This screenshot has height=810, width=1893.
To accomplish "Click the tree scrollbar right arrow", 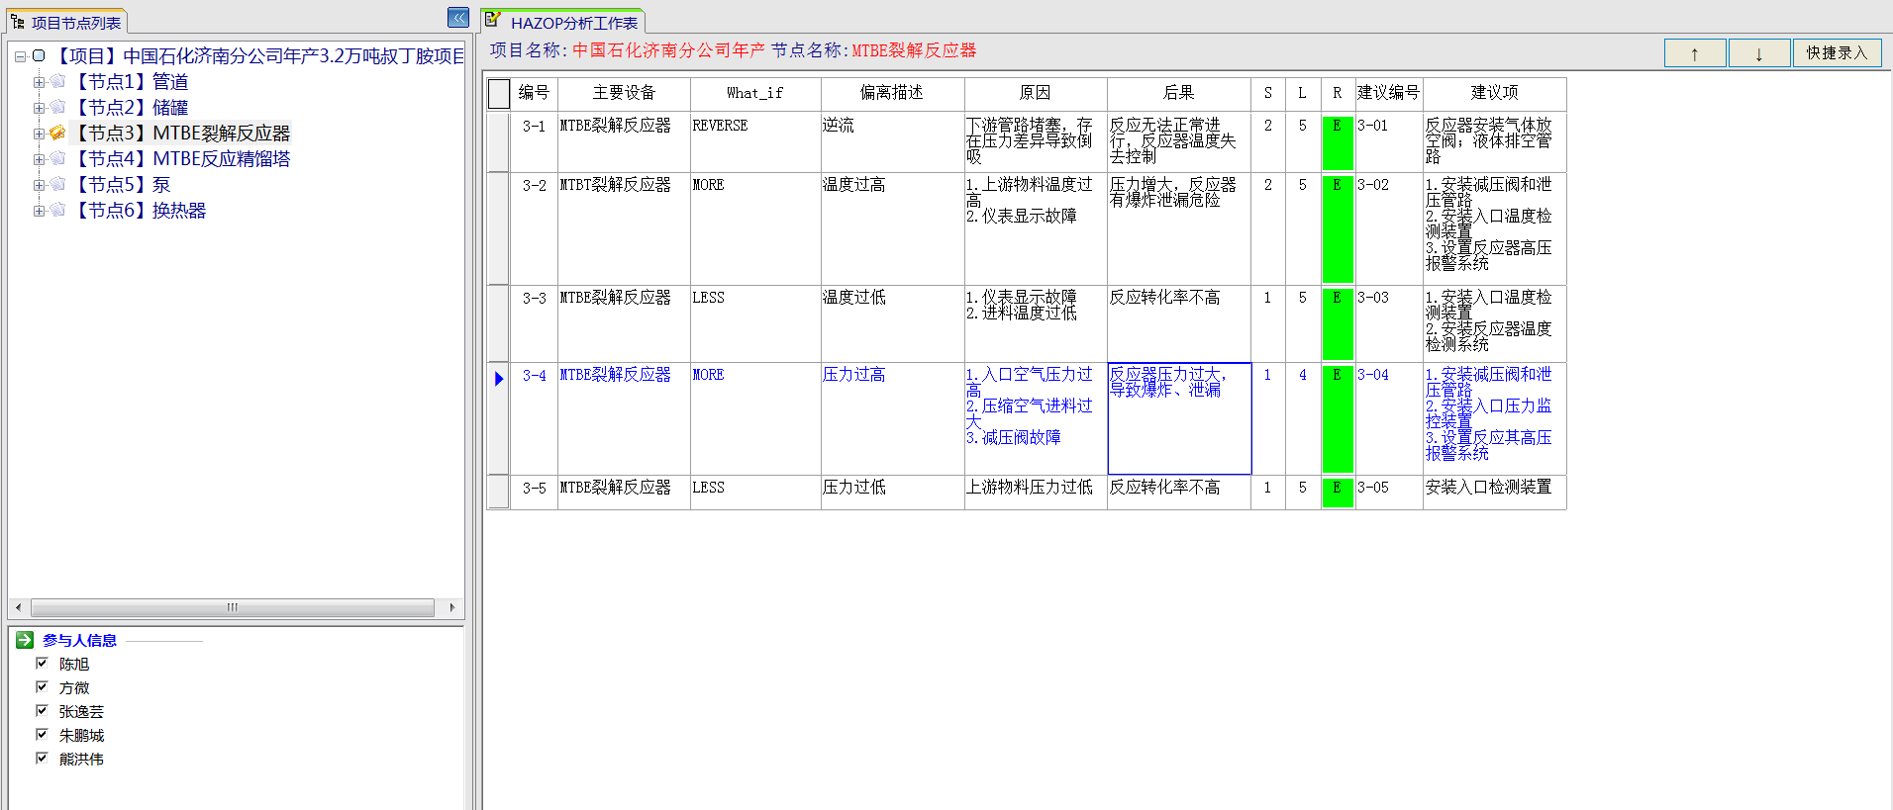I will click(452, 607).
